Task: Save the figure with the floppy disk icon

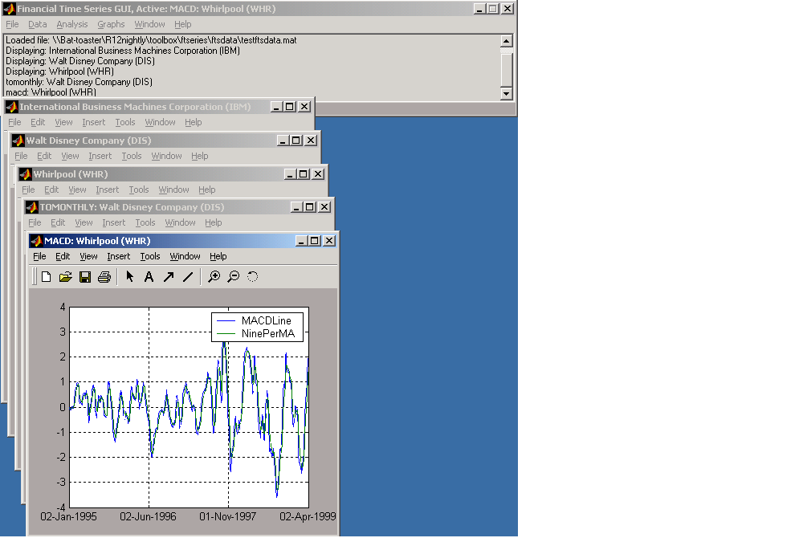Action: coord(85,277)
